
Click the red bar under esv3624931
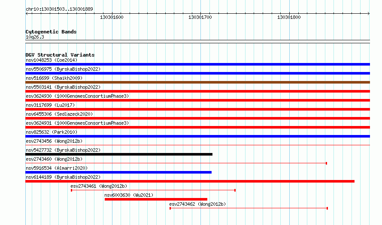tap(197, 127)
